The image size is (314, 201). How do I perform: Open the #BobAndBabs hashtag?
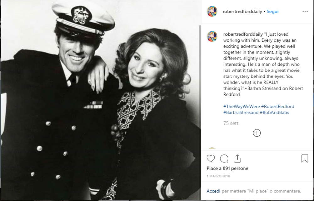coord(274,112)
